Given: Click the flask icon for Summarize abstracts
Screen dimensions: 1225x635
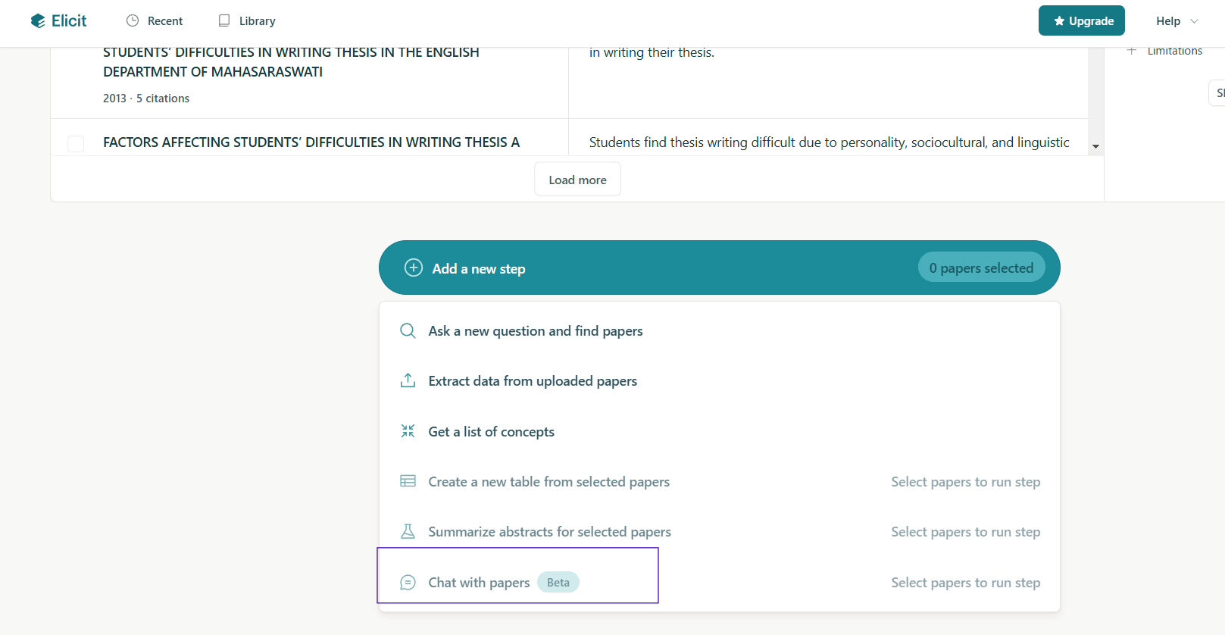Looking at the screenshot, I should [x=408, y=531].
